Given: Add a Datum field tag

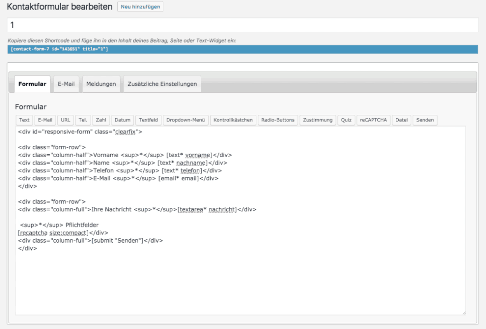Looking at the screenshot, I should tap(122, 120).
